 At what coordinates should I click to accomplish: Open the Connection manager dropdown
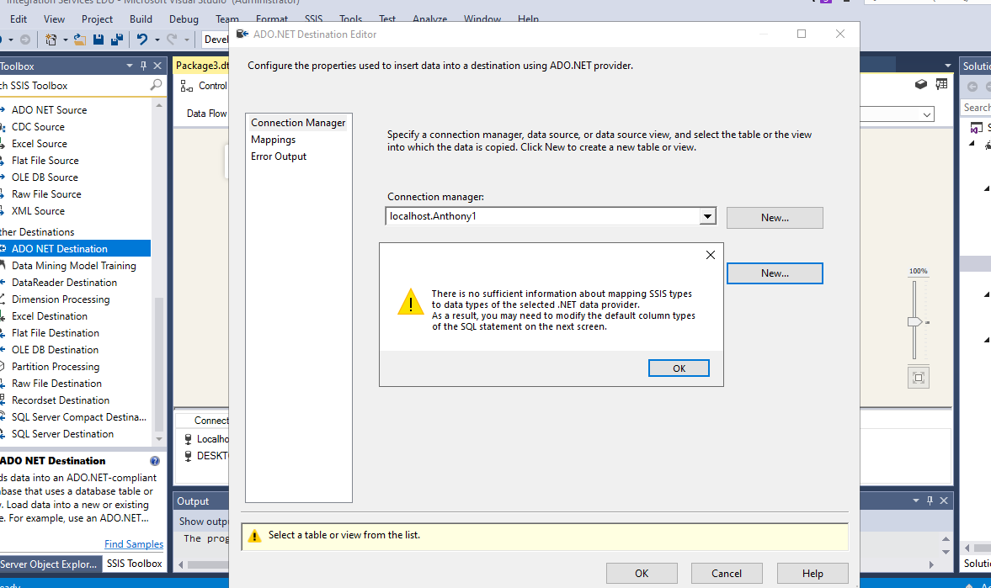[708, 217]
